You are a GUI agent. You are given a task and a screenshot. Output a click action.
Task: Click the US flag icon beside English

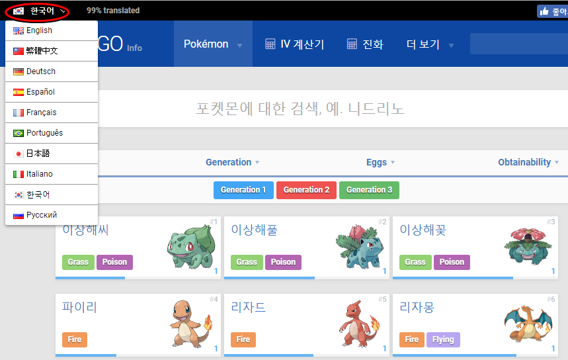click(19, 31)
